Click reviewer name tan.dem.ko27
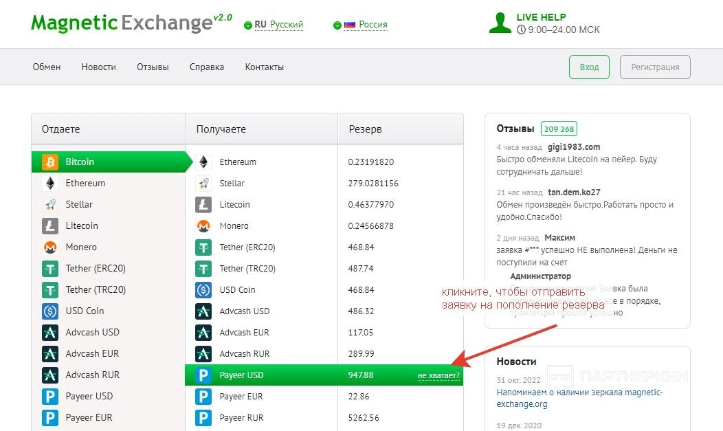The height and width of the screenshot is (431, 723). click(x=574, y=192)
